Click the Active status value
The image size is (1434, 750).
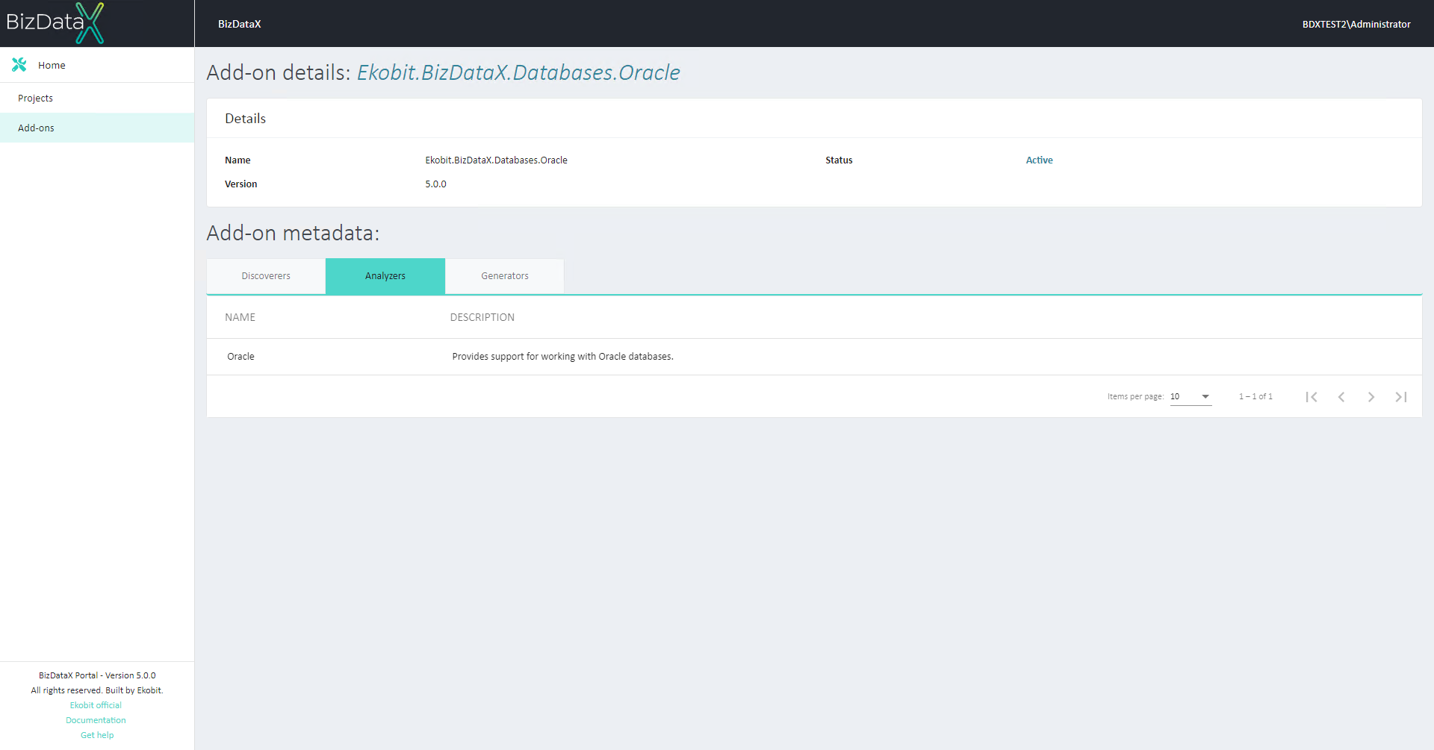pyautogui.click(x=1039, y=160)
